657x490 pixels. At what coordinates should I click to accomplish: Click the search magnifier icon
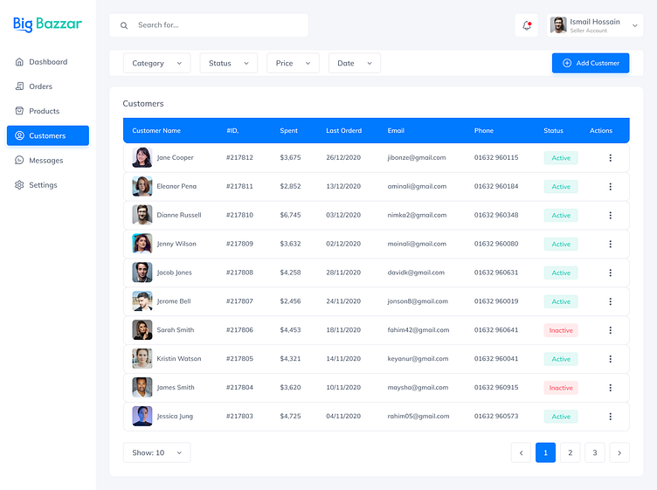124,25
